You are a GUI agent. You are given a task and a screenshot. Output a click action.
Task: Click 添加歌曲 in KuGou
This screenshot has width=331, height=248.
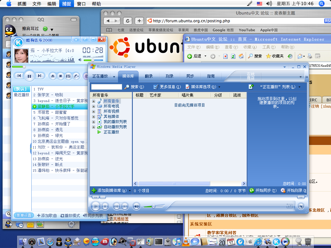tap(47, 215)
